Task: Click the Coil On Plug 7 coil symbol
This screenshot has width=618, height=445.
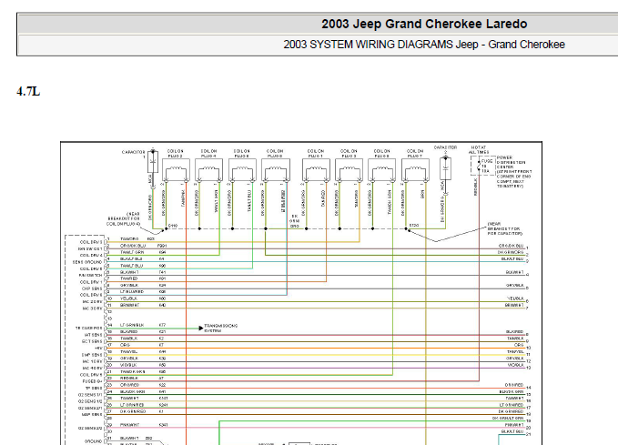Action: (x=415, y=170)
